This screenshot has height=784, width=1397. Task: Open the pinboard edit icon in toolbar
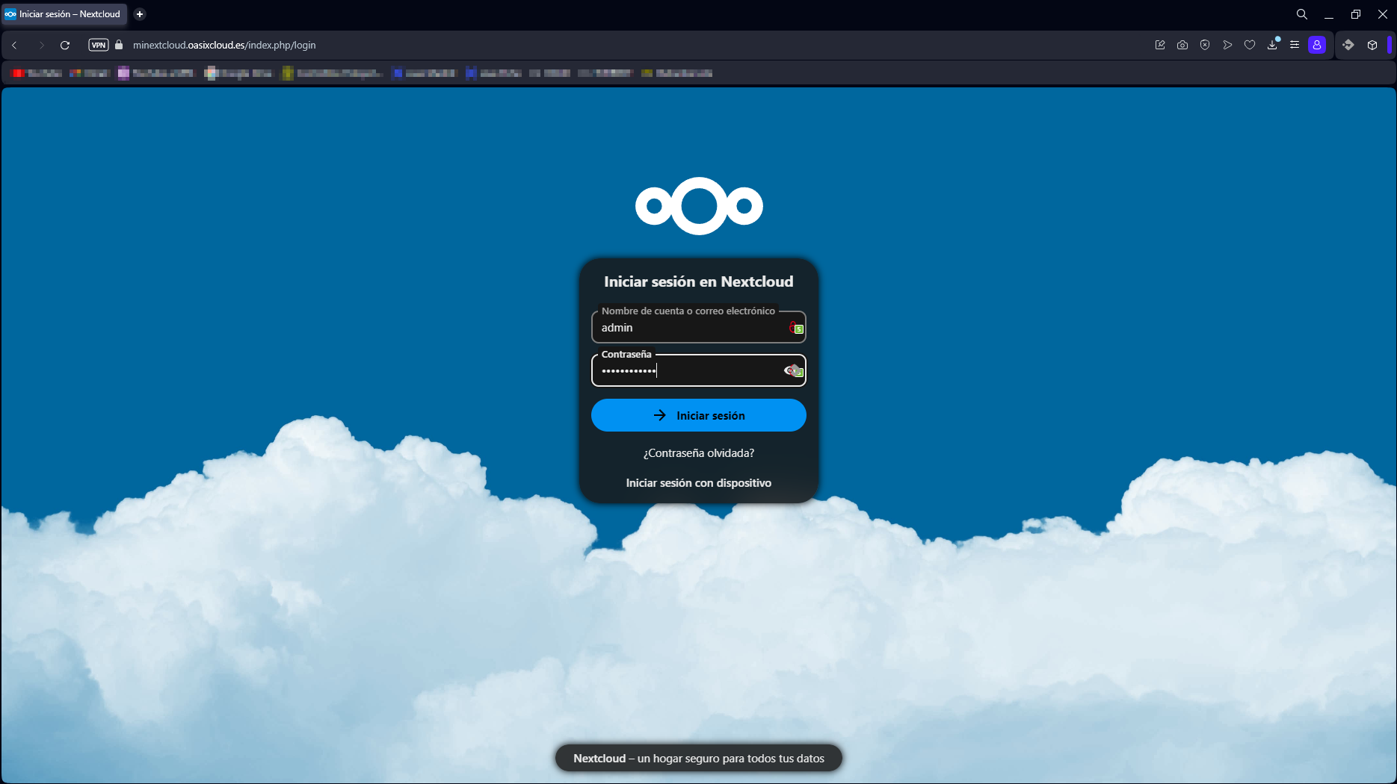tap(1160, 45)
